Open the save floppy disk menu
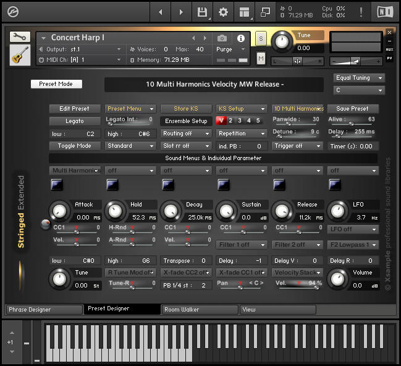This screenshot has height=366, width=401. pyautogui.click(x=202, y=12)
